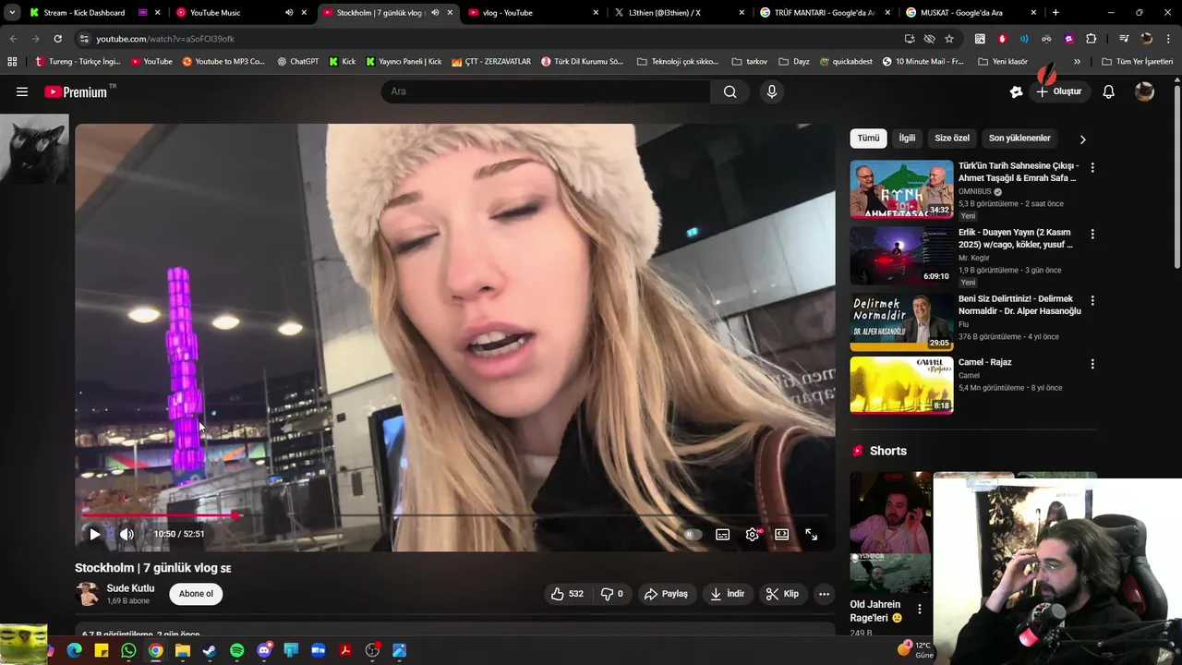1182x665 pixels.
Task: Open new browser tab with plus
Action: point(1055,13)
